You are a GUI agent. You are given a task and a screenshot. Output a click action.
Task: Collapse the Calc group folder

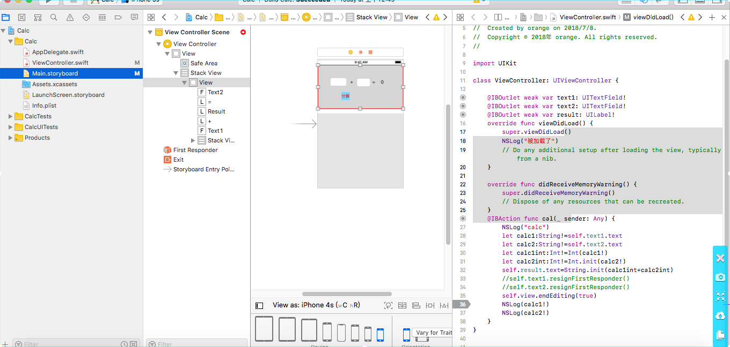10,41
